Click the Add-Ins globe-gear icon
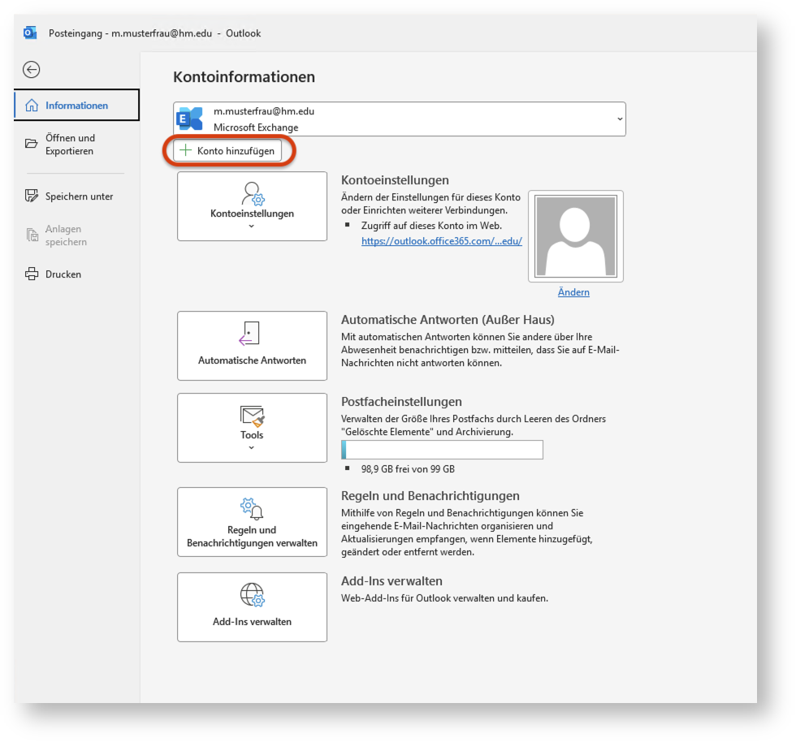This screenshot has height=742, width=796. [253, 595]
